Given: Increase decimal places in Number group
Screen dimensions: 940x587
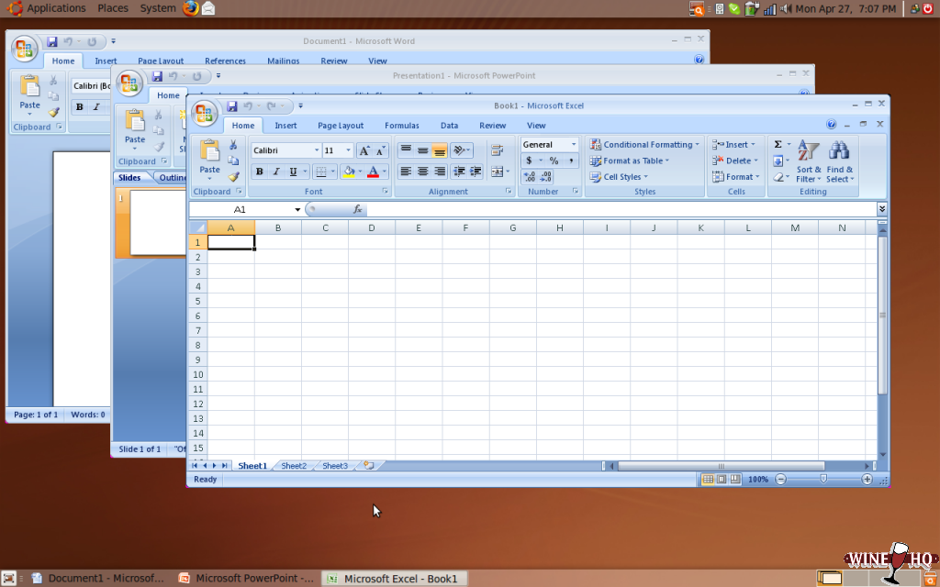Looking at the screenshot, I should click(530, 177).
